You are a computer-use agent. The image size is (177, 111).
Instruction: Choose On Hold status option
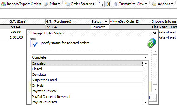pyautogui.click(x=87, y=86)
